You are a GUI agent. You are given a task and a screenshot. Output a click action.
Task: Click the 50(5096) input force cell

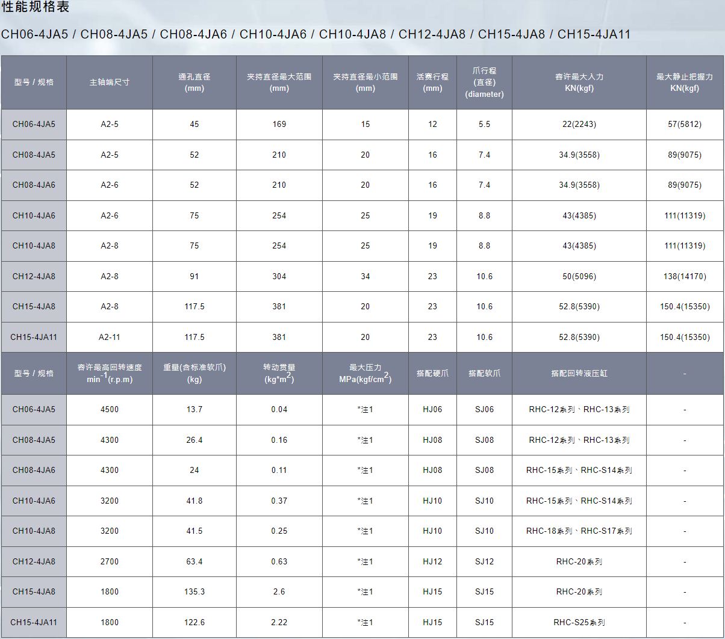(579, 277)
